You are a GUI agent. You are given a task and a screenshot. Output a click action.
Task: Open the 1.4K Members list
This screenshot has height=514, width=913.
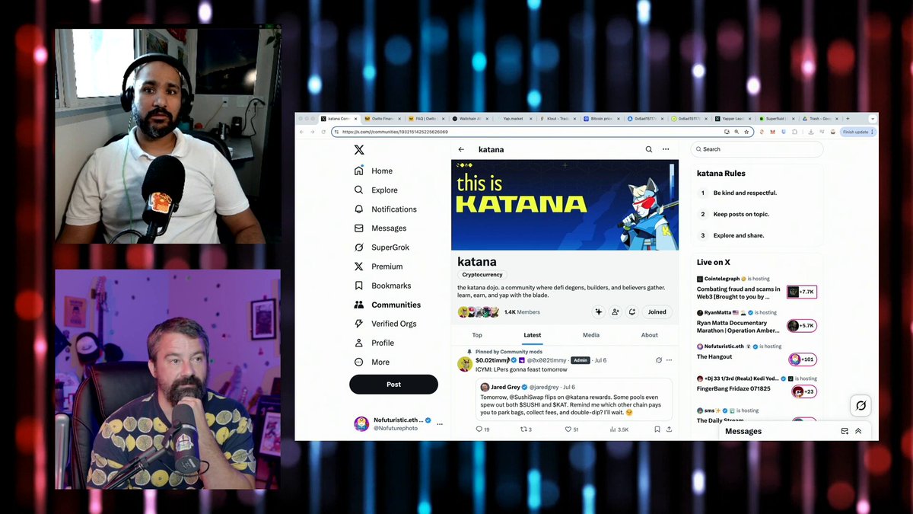[x=522, y=312]
